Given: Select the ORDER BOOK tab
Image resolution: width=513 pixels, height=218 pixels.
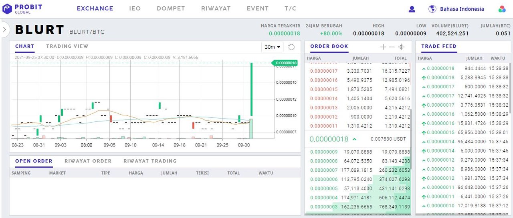Looking at the screenshot, I should click(x=329, y=46).
